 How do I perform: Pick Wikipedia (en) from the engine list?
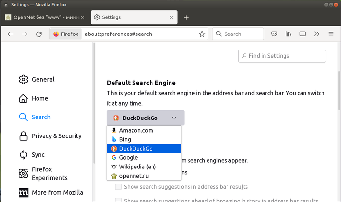point(137,167)
